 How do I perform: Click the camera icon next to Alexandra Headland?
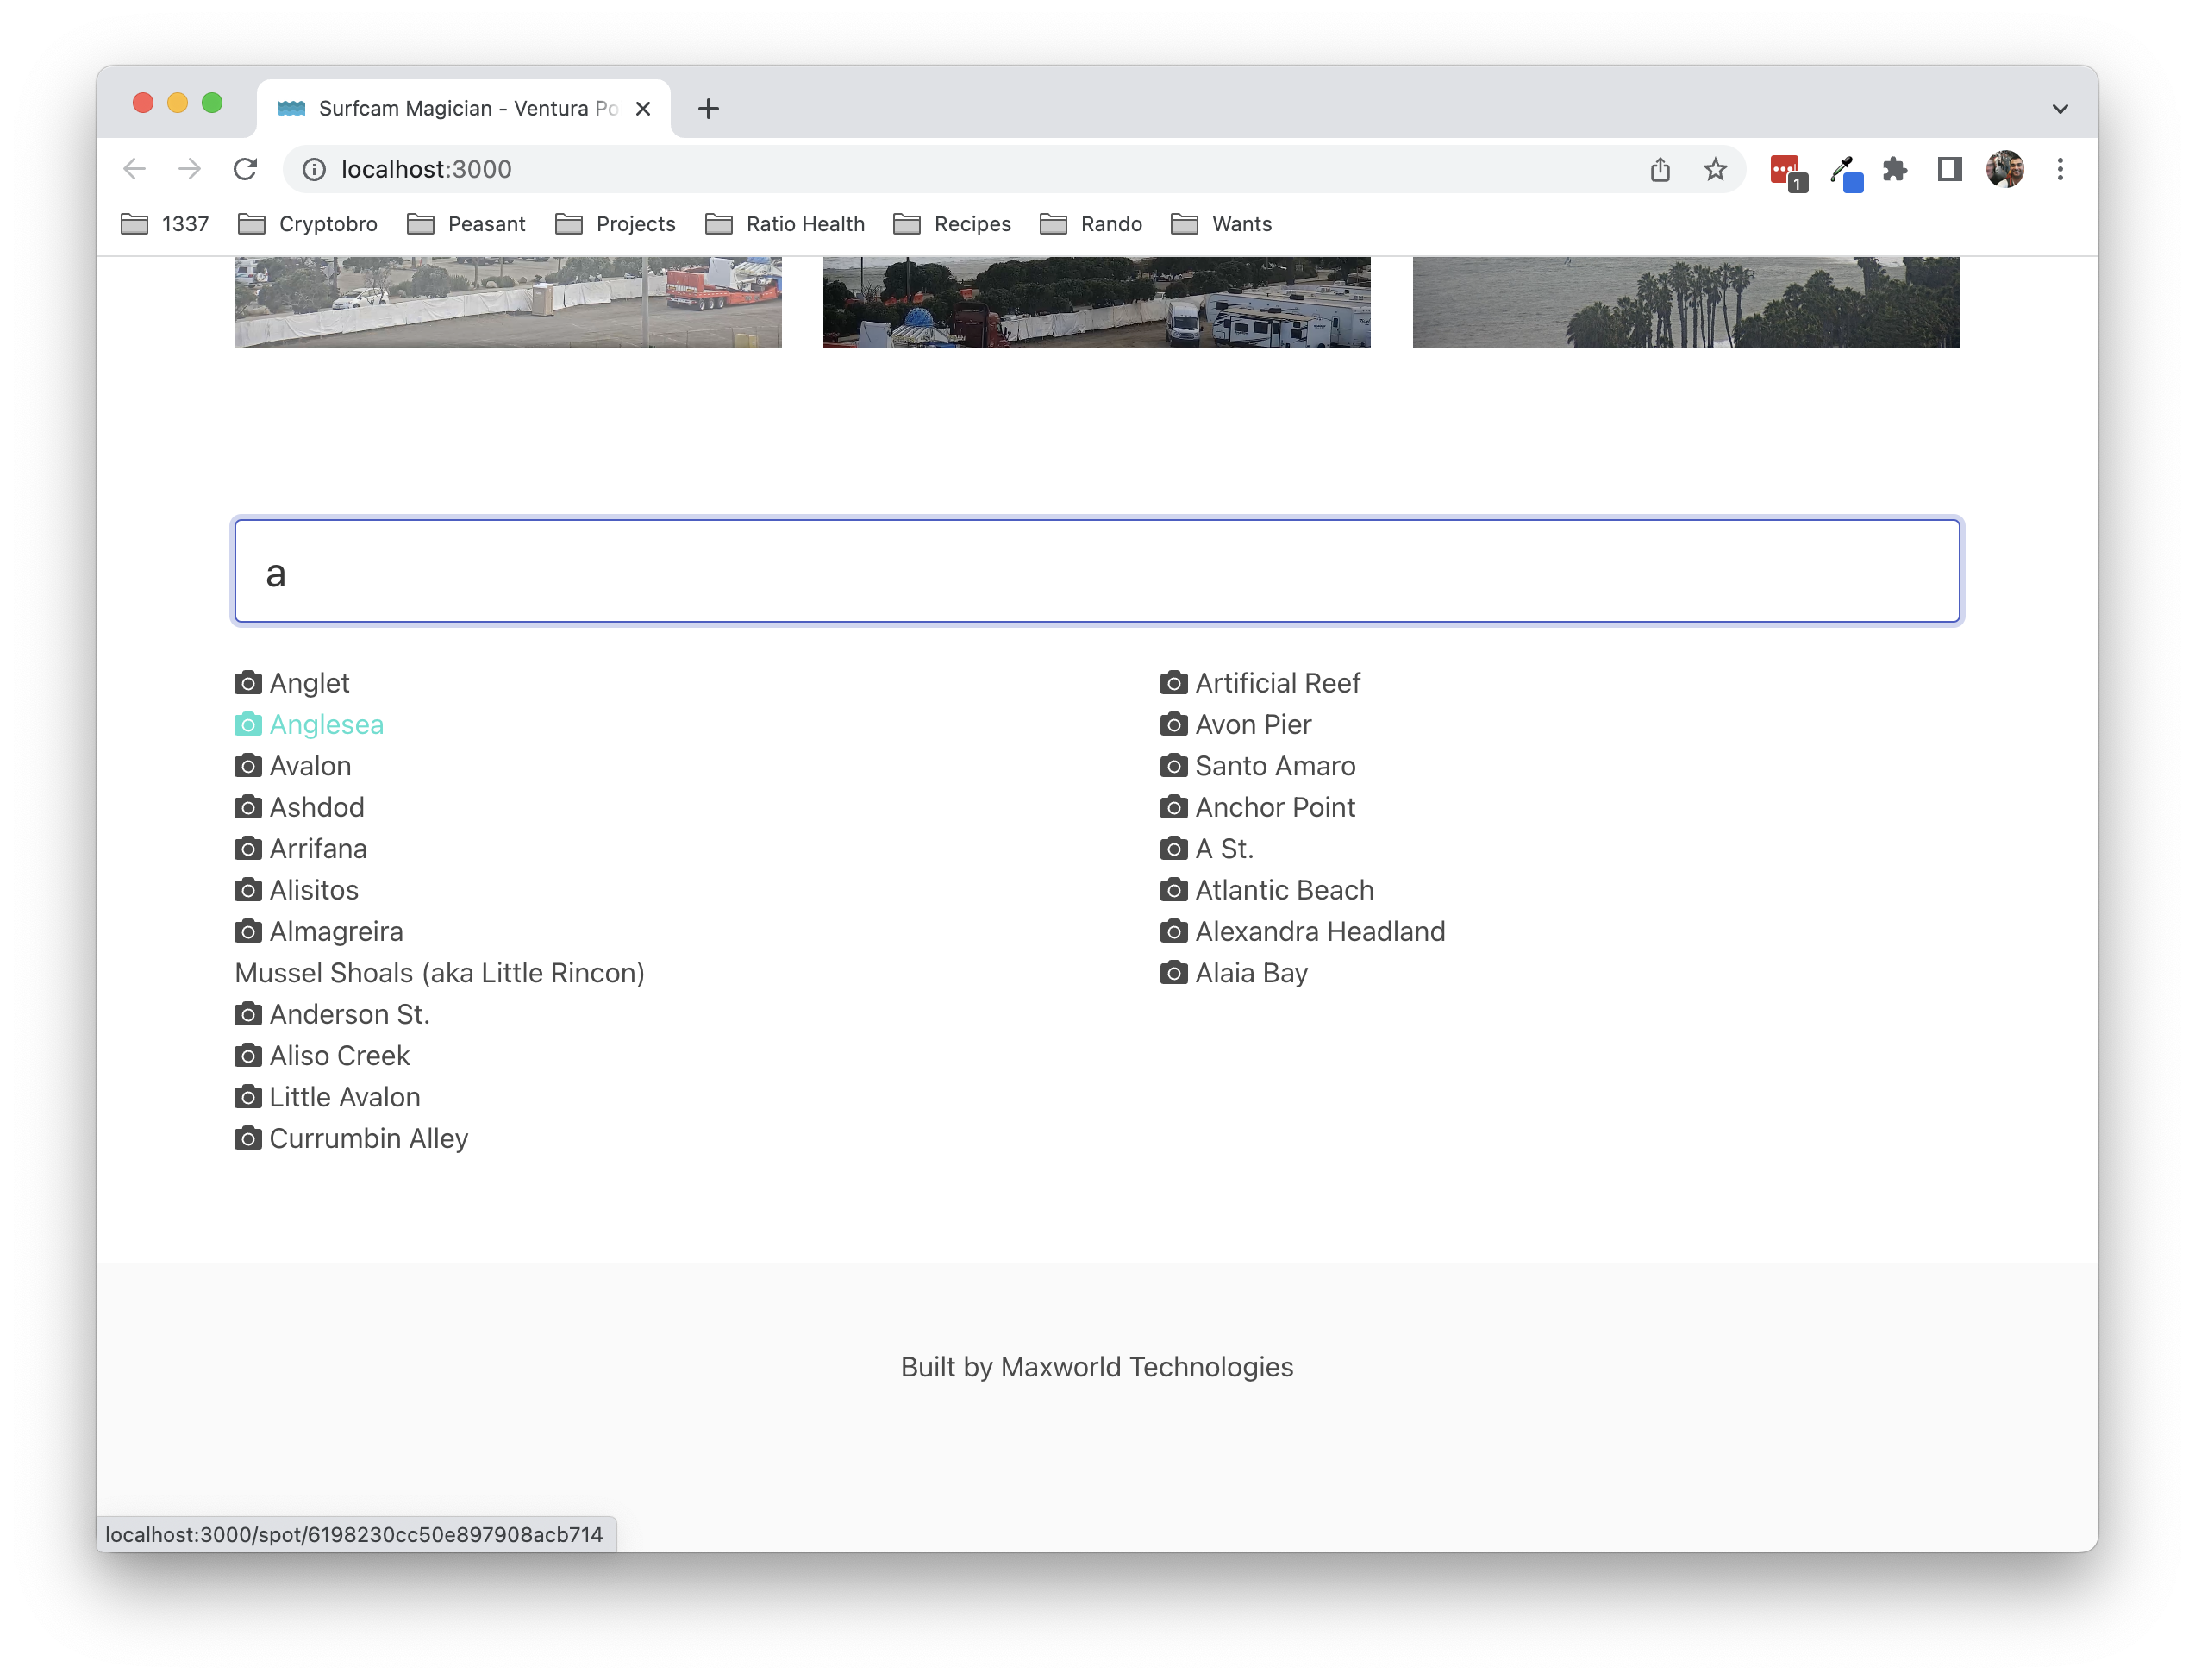pos(1173,930)
